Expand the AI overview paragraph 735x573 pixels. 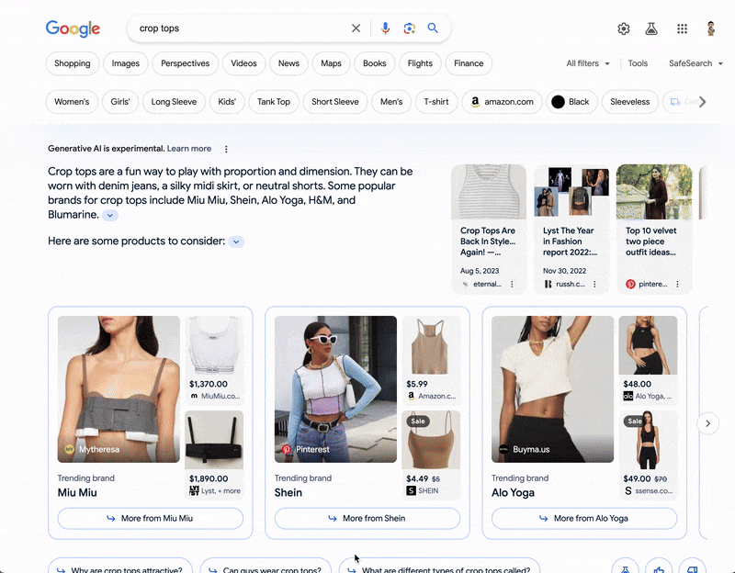point(109,216)
